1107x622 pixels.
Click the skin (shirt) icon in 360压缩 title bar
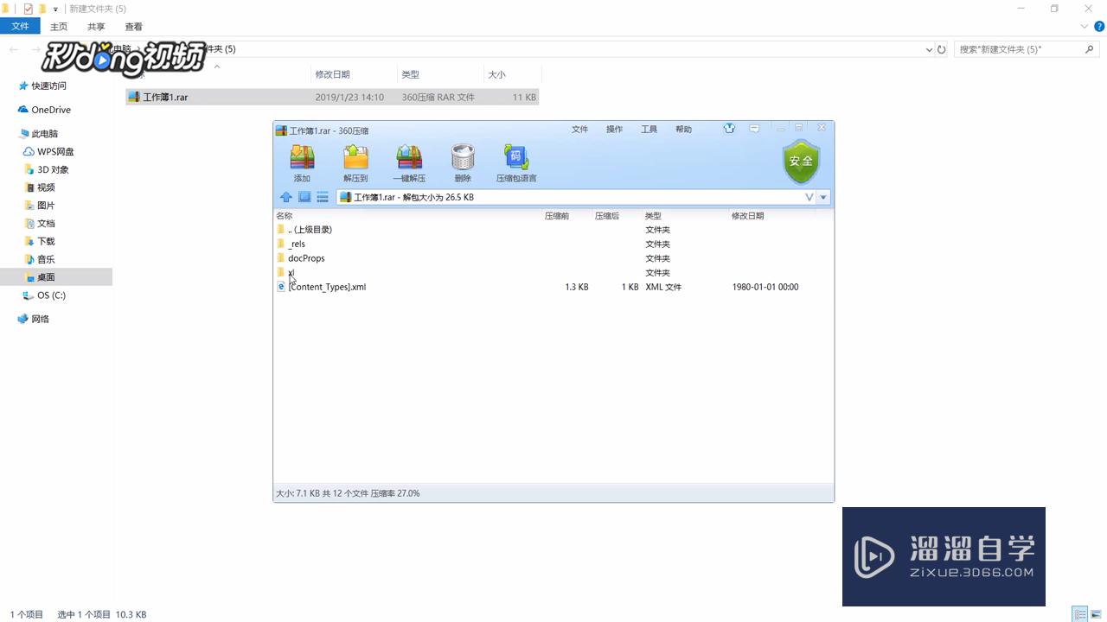pyautogui.click(x=729, y=129)
